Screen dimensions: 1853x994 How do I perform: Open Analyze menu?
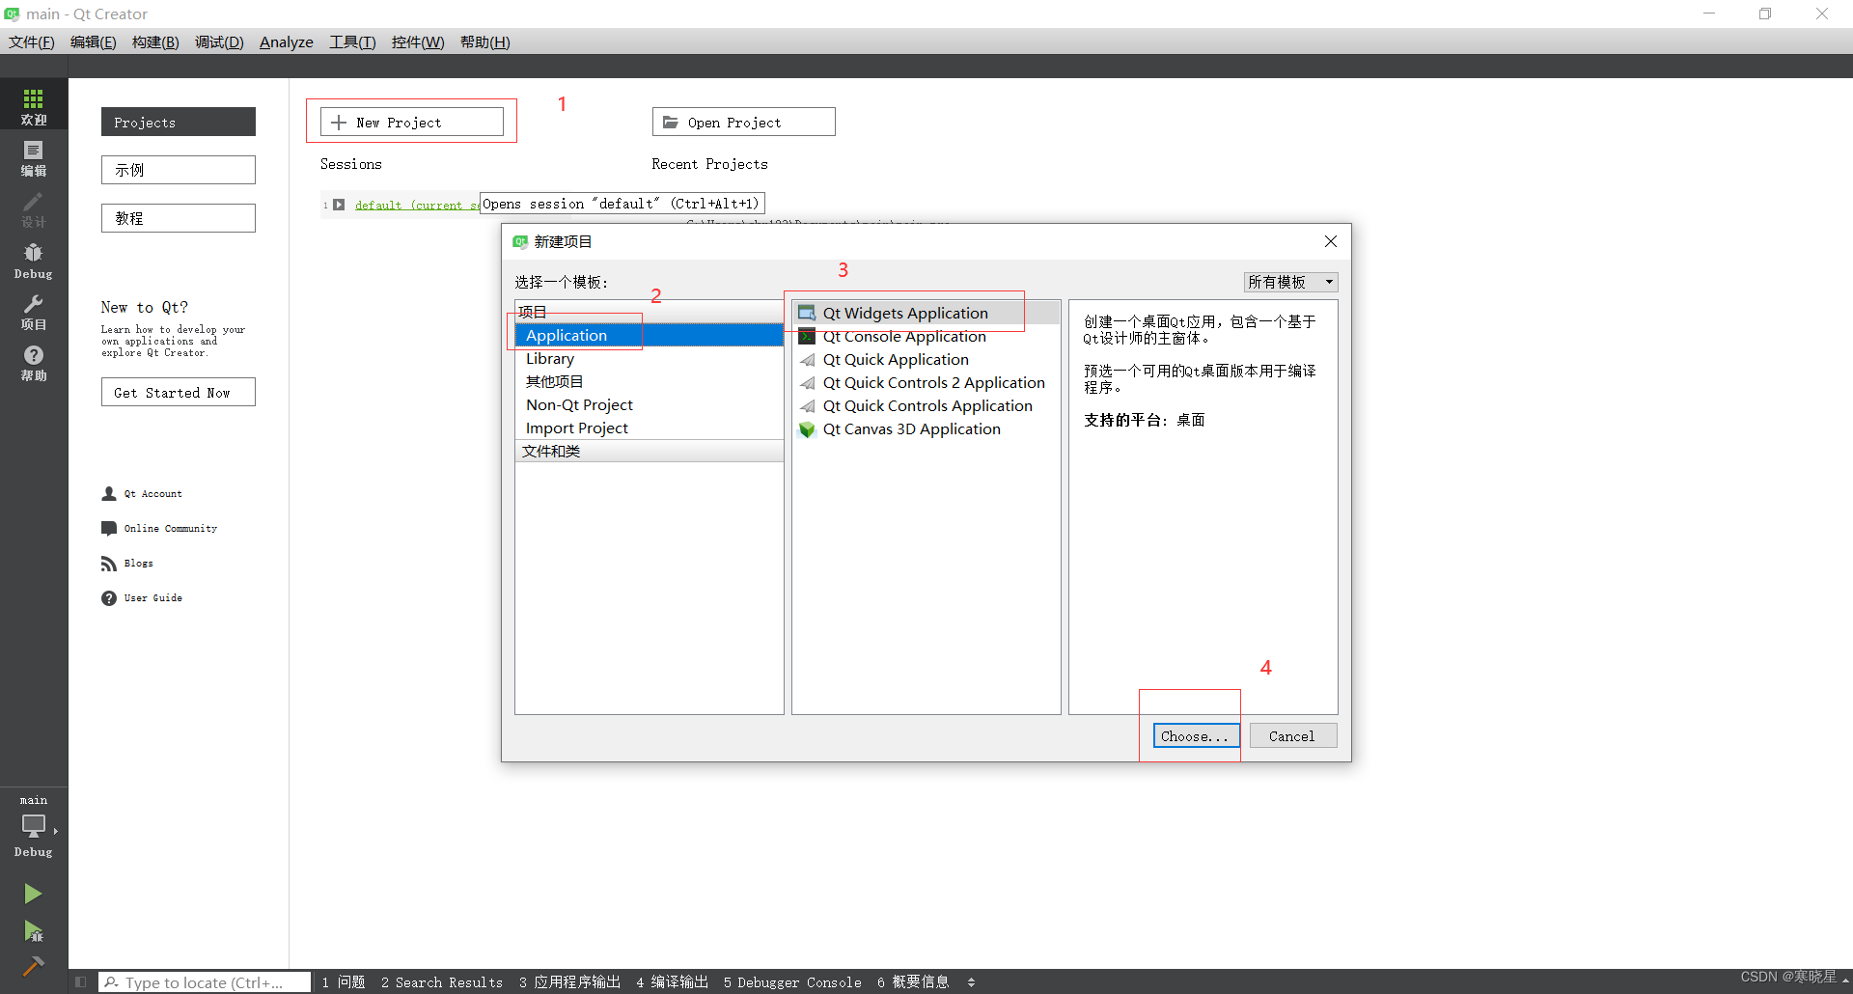pyautogui.click(x=286, y=41)
